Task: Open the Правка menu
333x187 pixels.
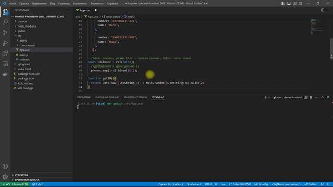Action: click(x=24, y=4)
